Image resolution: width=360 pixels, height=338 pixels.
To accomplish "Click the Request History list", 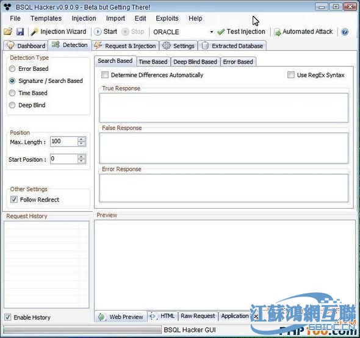I will pos(46,265).
